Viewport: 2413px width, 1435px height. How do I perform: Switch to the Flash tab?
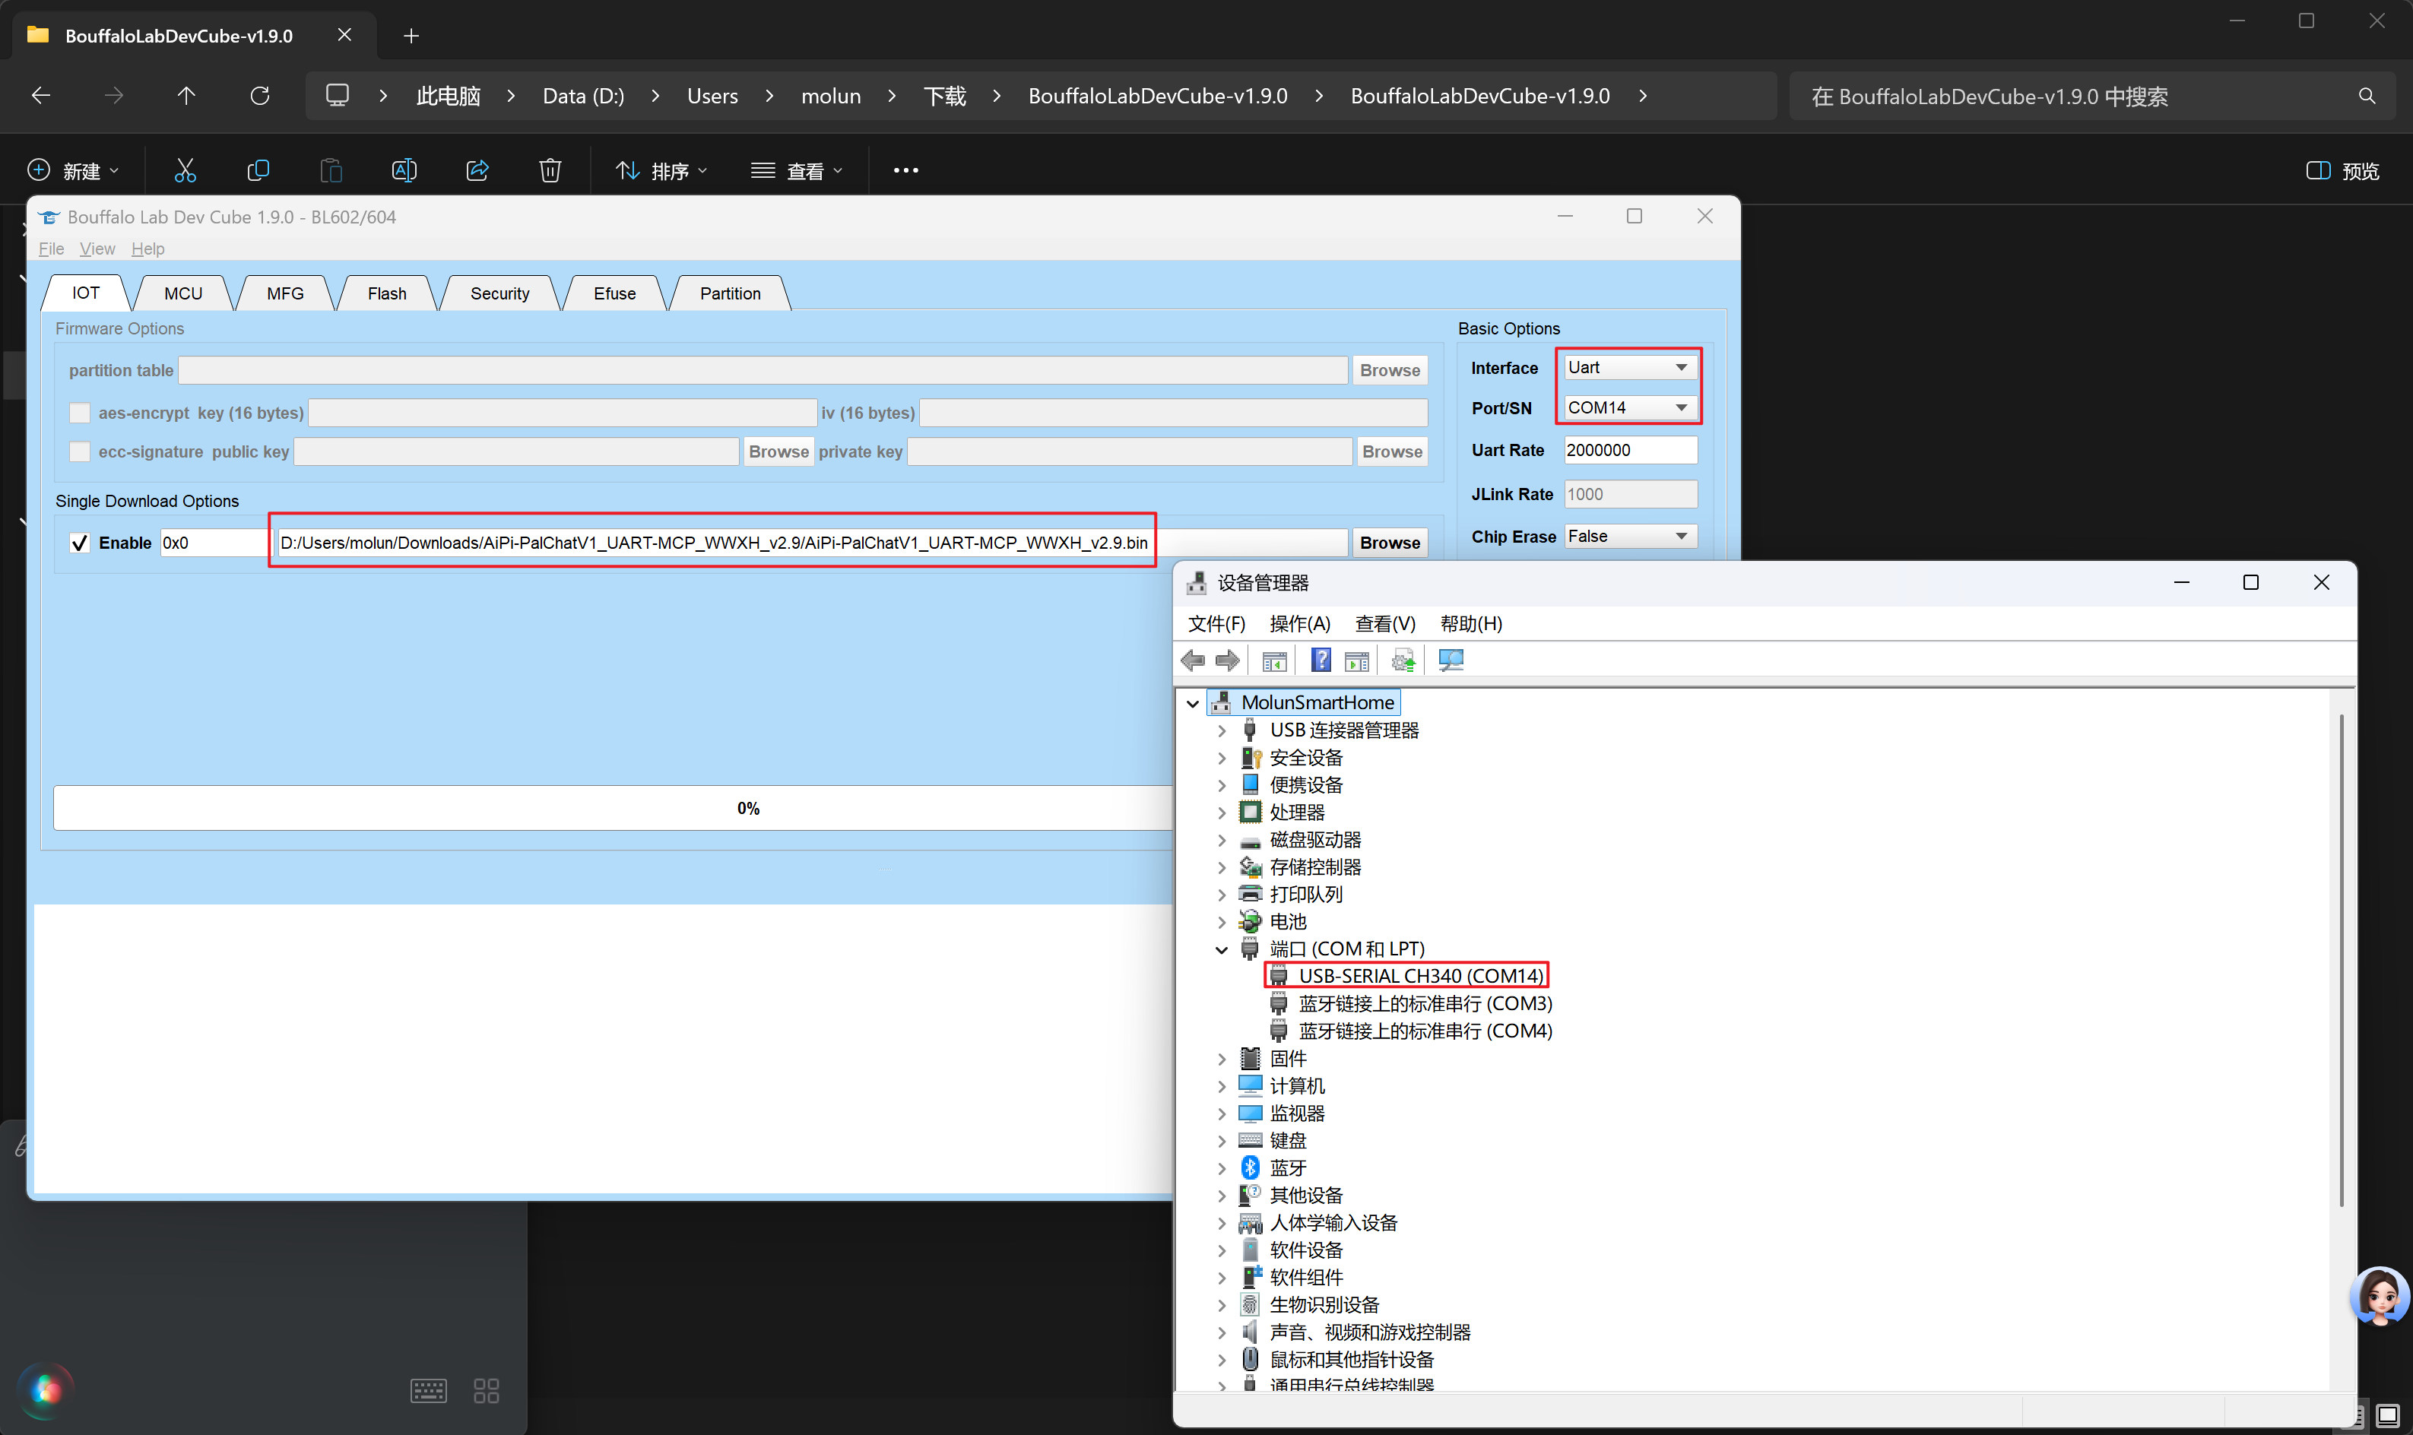pyautogui.click(x=387, y=293)
